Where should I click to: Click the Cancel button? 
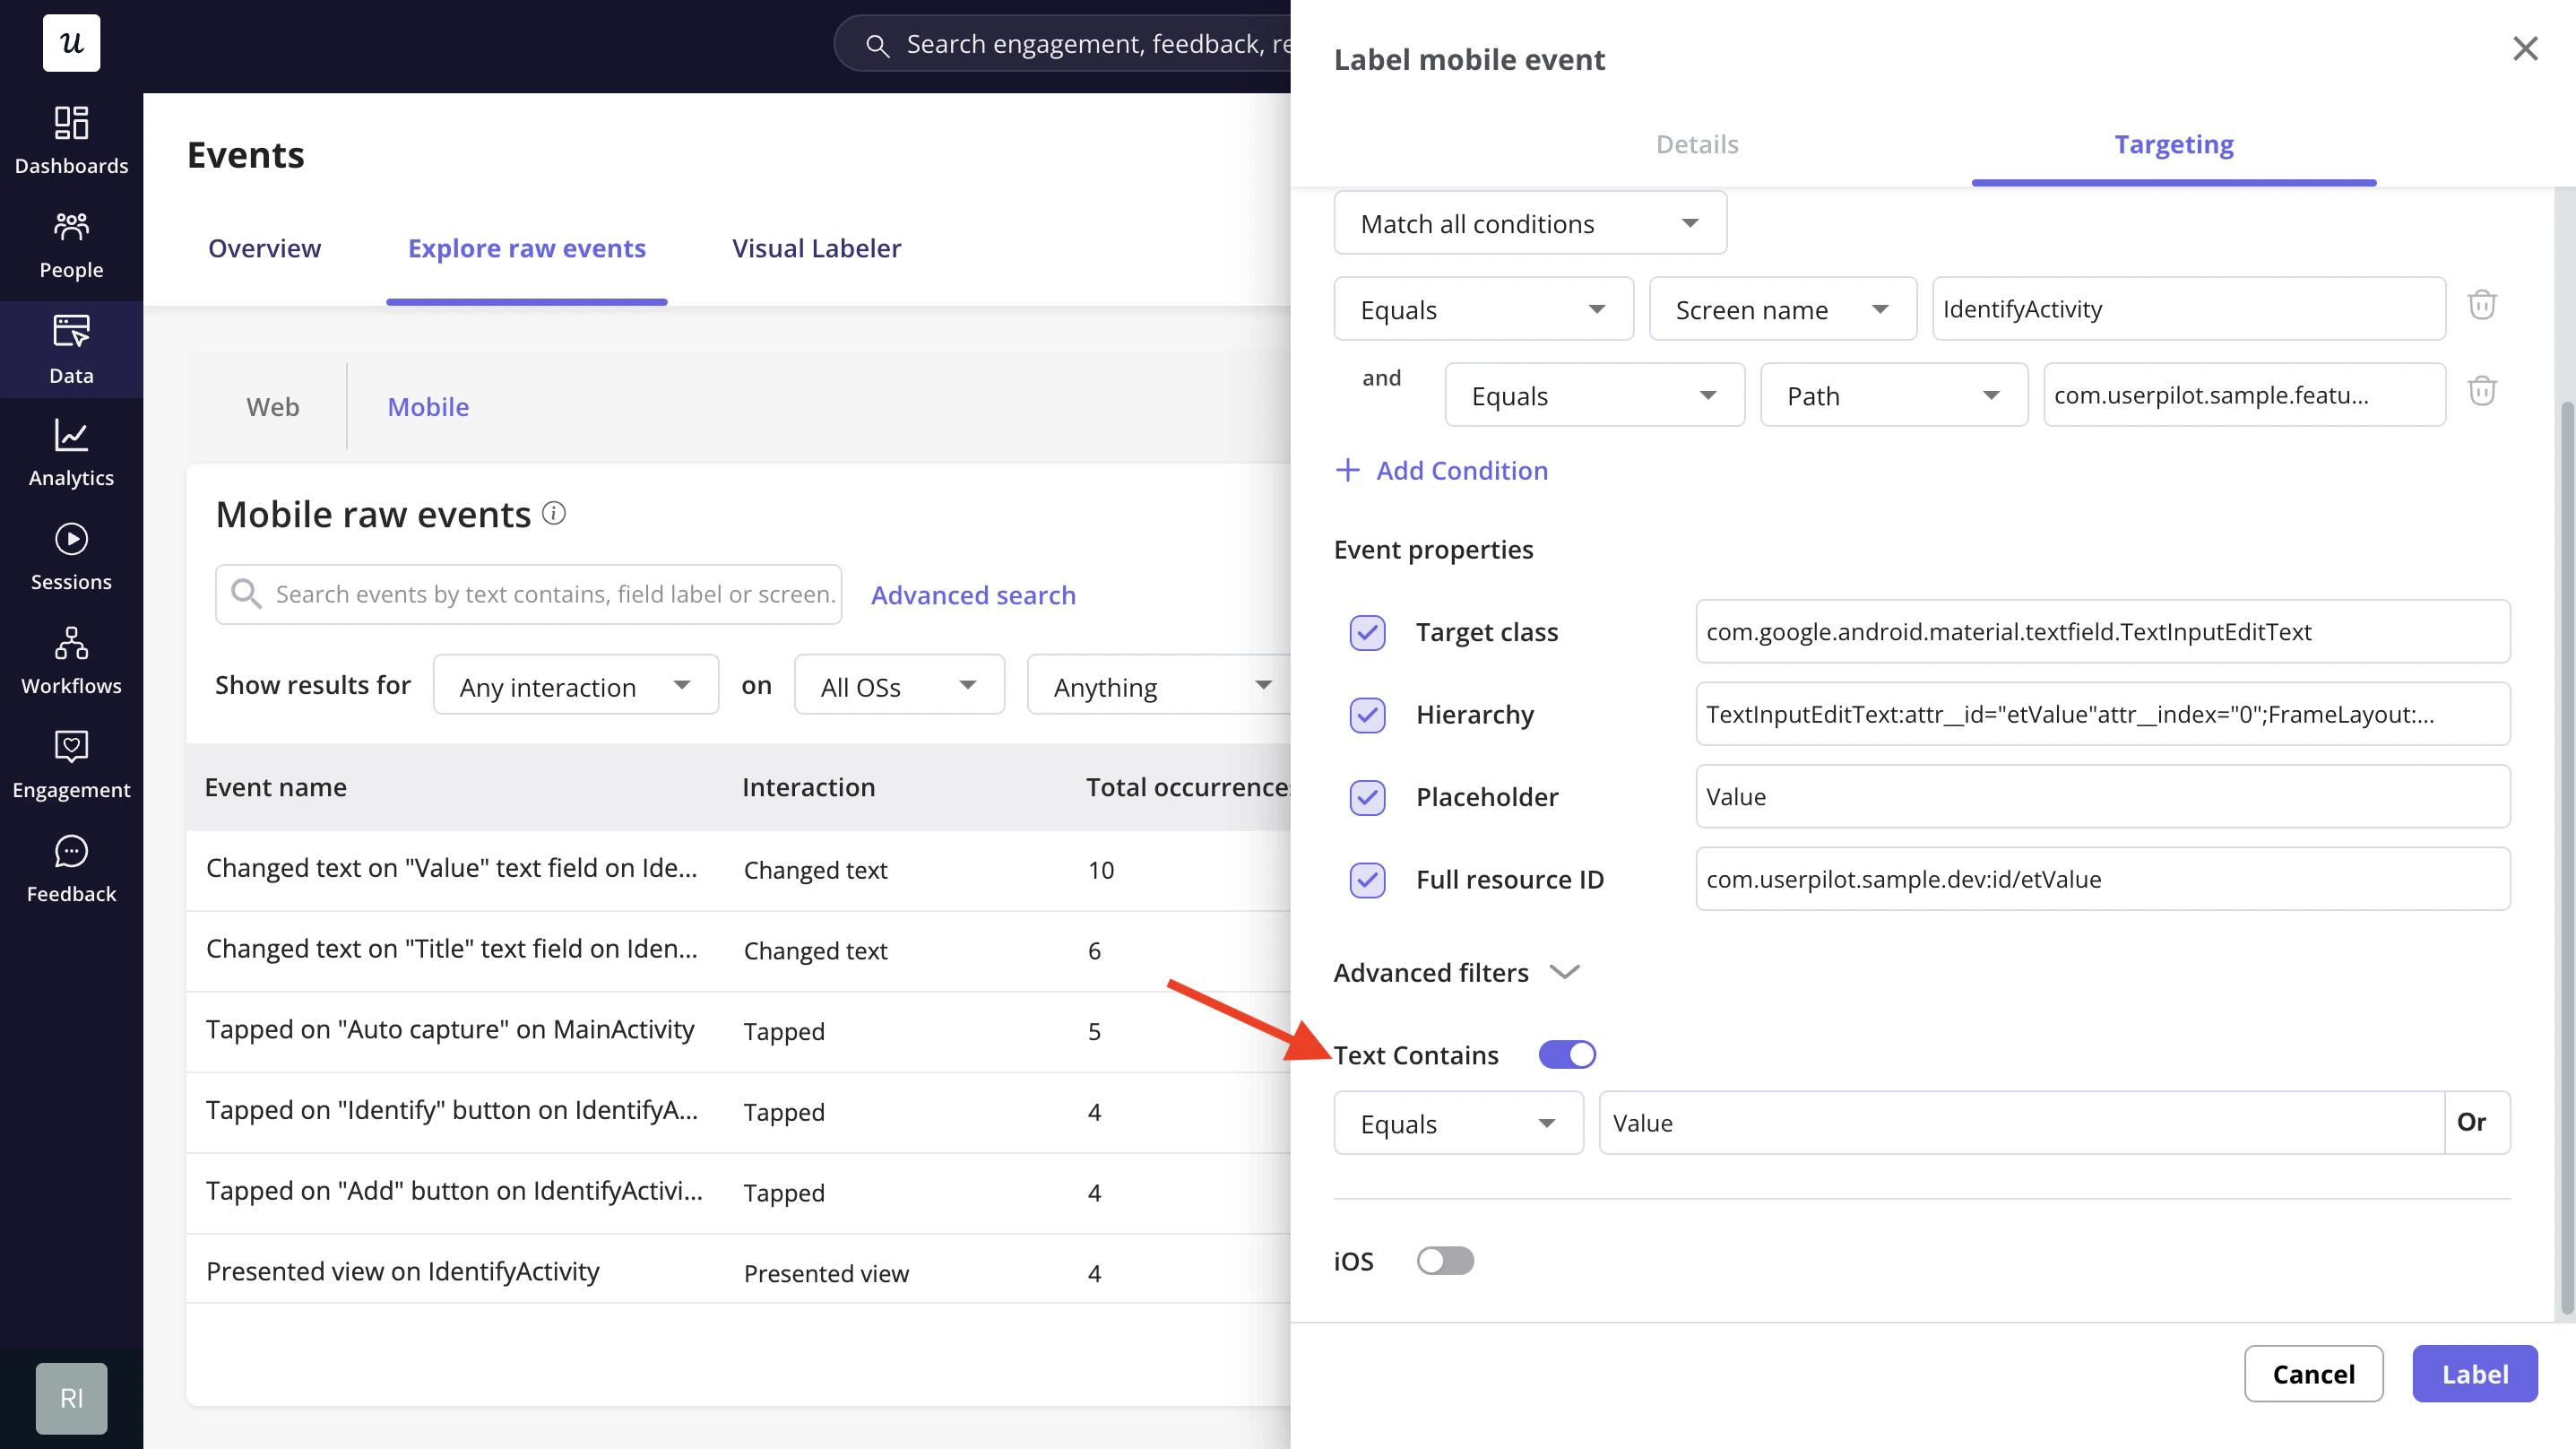click(x=2313, y=1374)
